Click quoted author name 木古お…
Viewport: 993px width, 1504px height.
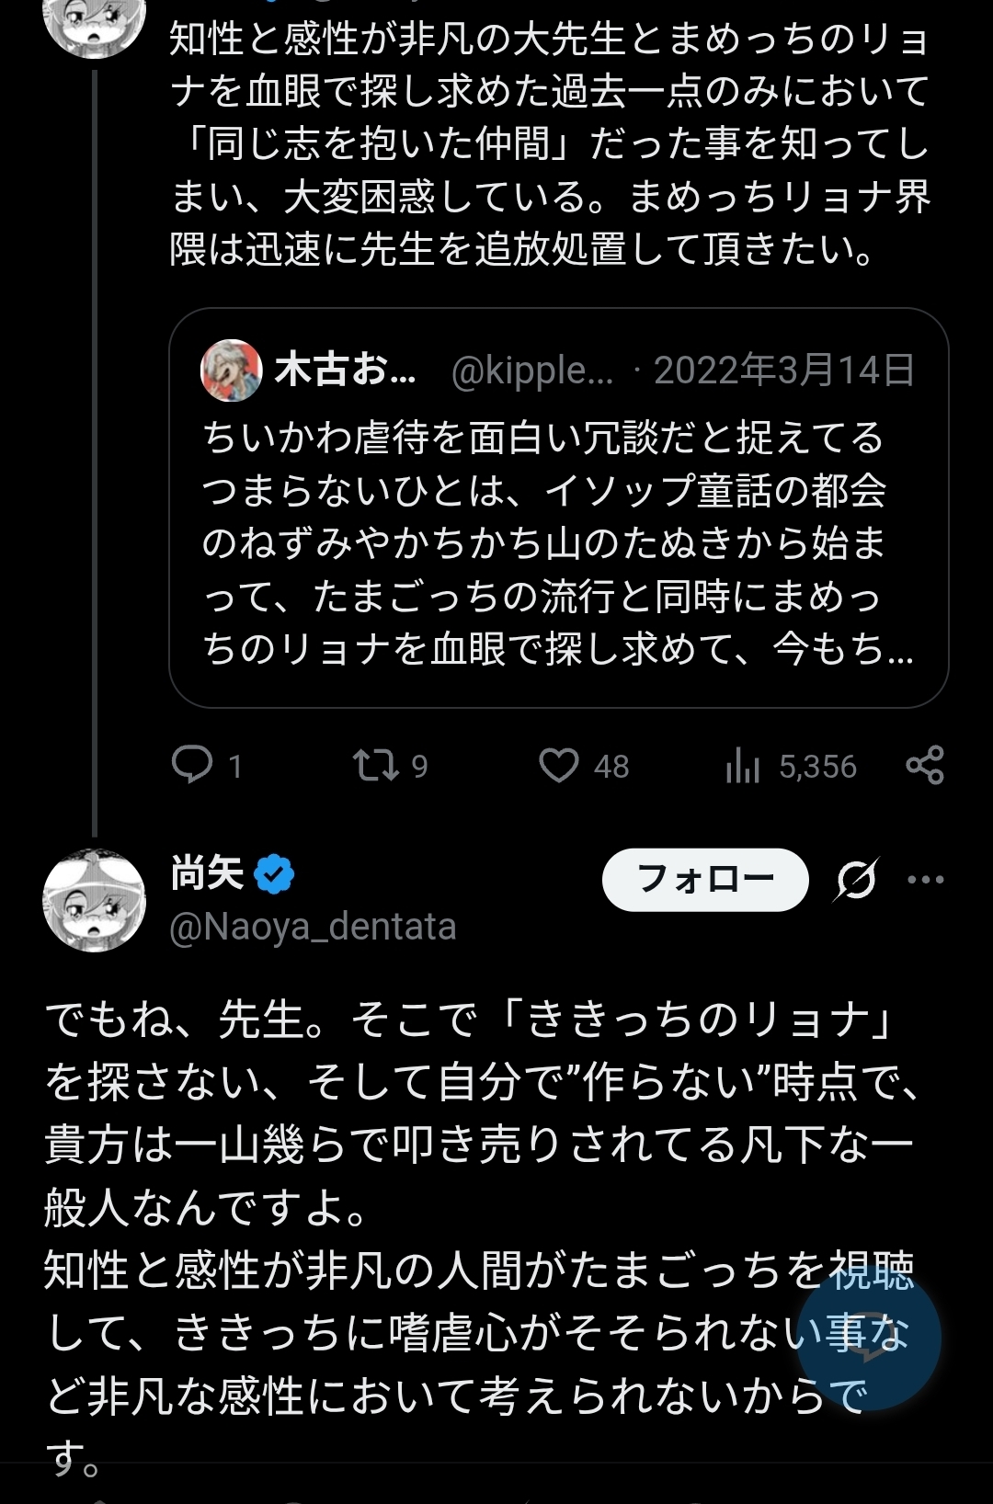(345, 370)
